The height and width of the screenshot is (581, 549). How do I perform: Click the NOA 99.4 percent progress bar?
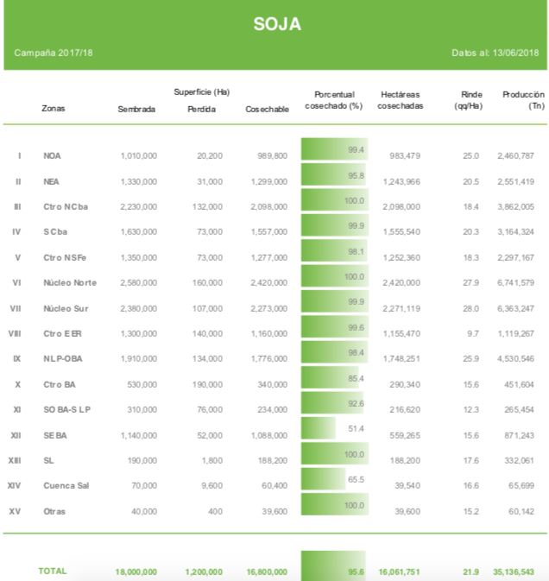pos(333,149)
